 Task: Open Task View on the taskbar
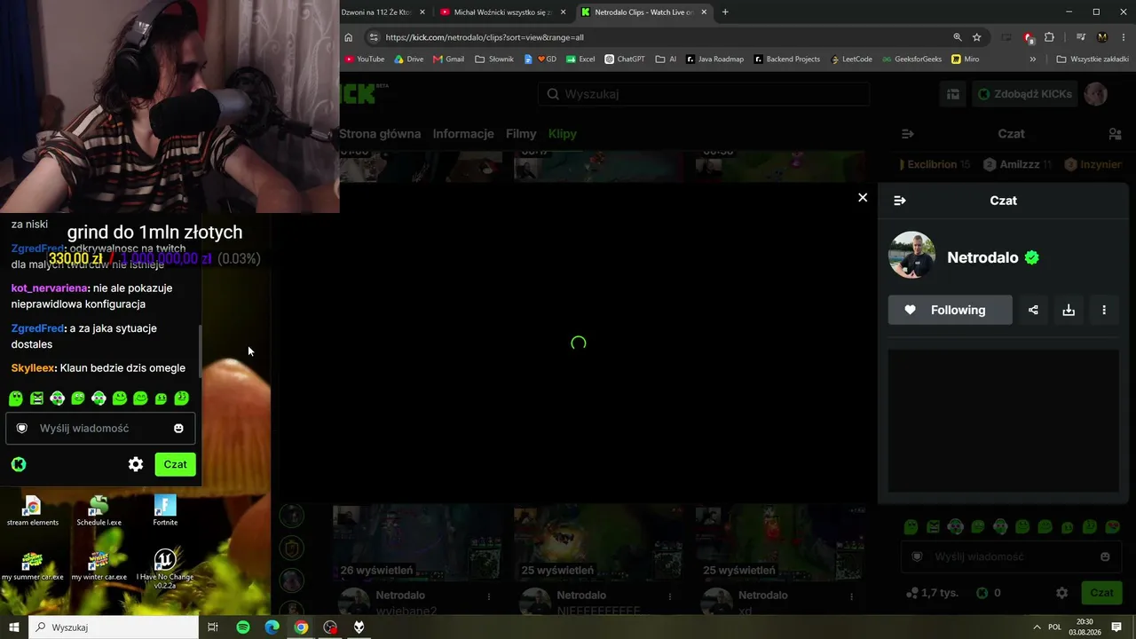213,627
